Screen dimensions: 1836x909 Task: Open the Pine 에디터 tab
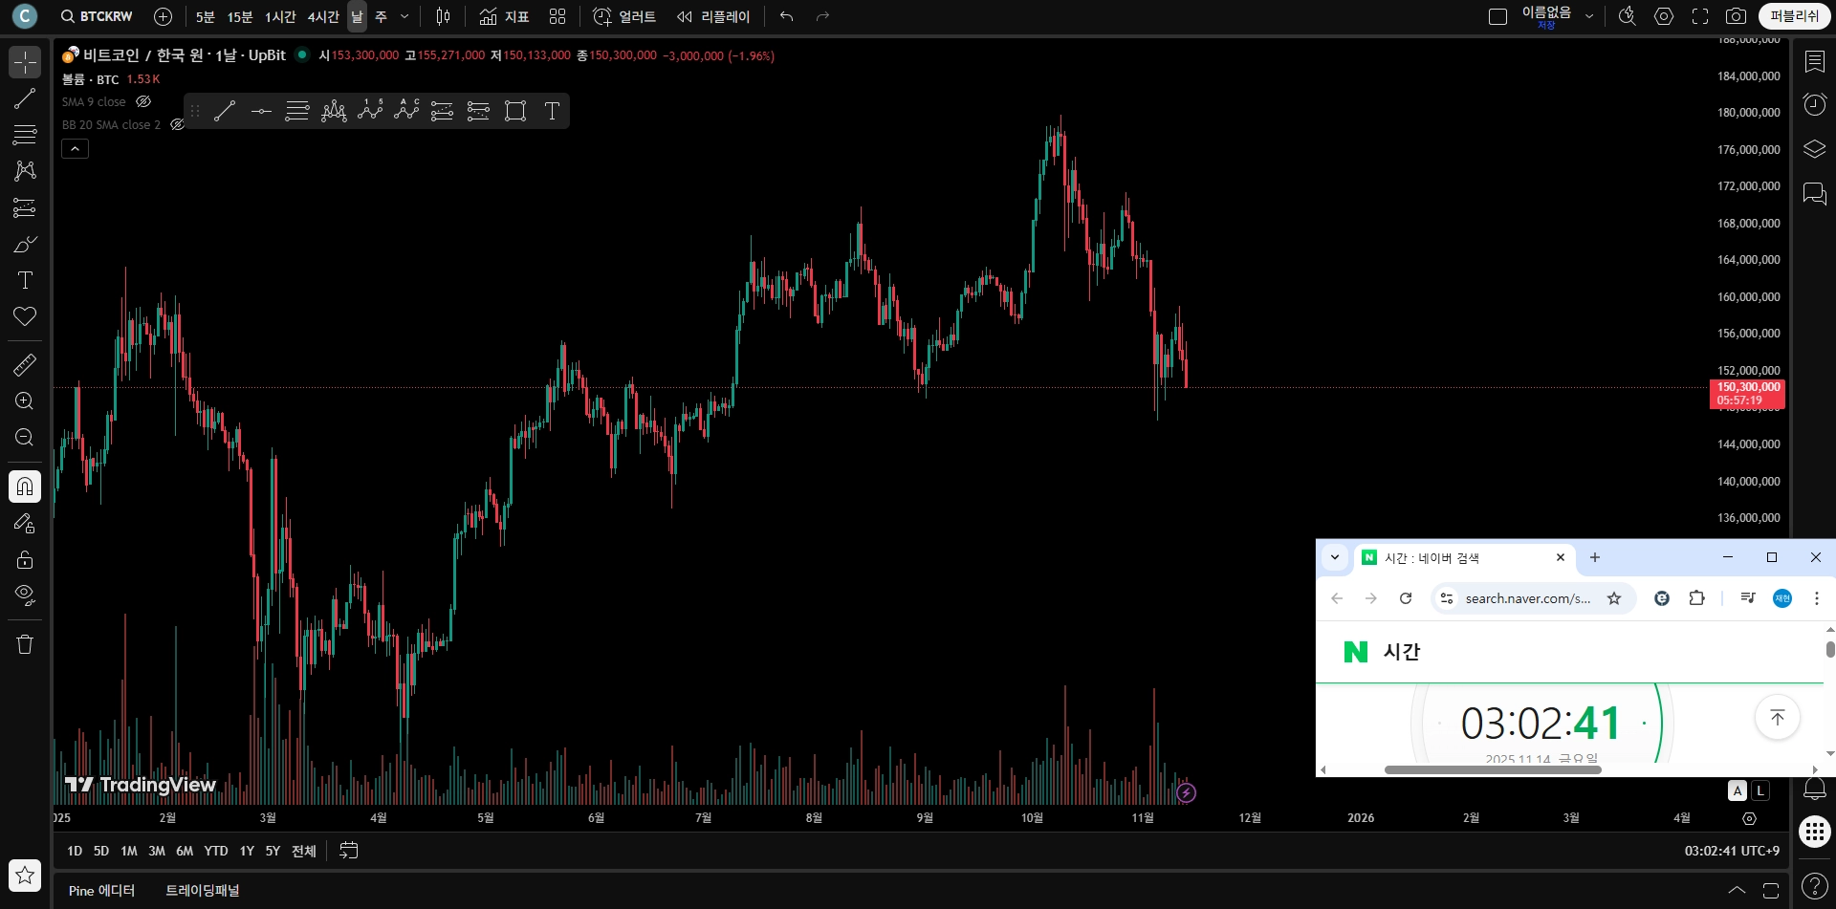point(101,891)
